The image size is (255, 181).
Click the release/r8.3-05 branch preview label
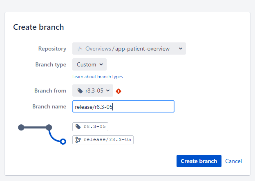click(x=103, y=140)
